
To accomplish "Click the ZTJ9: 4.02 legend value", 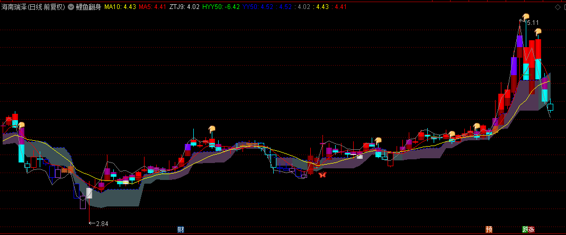I will 184,7.
